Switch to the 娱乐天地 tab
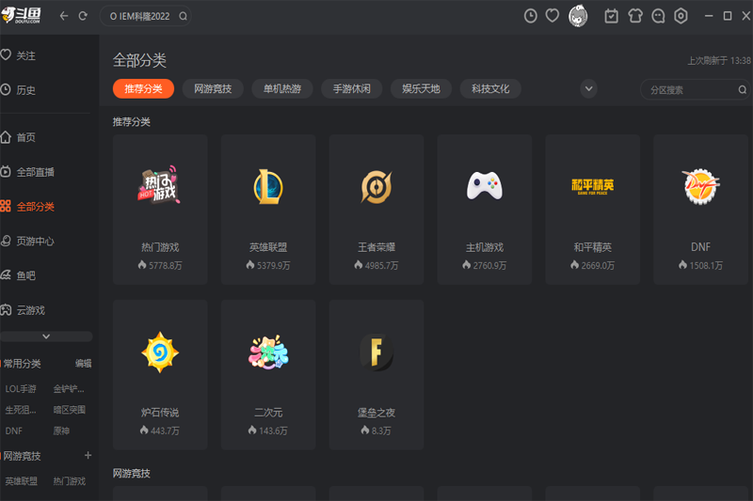753x501 pixels. coord(421,88)
